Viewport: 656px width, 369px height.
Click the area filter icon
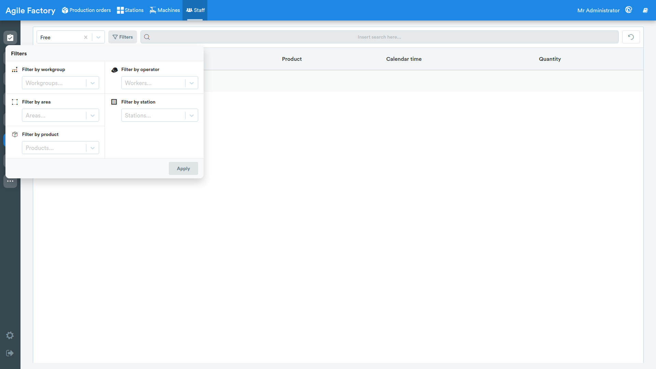tap(15, 102)
